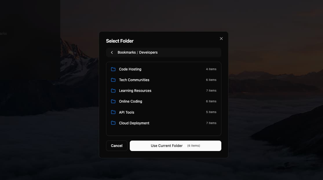323x180 pixels.
Task: Click the API Tools folder icon
Action: [113, 112]
